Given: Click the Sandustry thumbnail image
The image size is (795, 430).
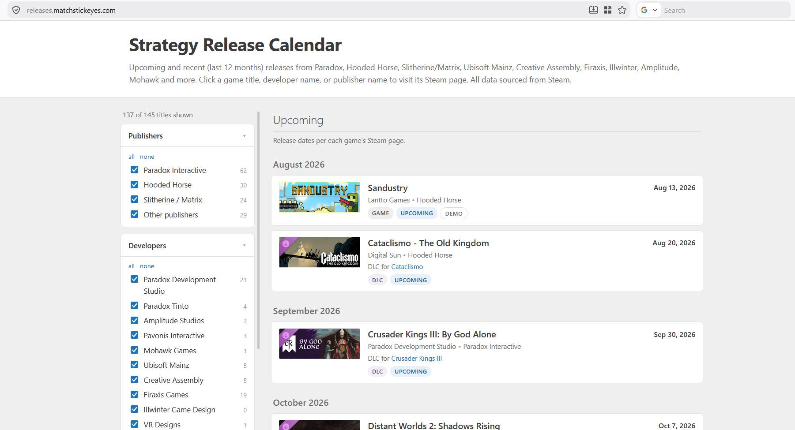Looking at the screenshot, I should pyautogui.click(x=320, y=197).
